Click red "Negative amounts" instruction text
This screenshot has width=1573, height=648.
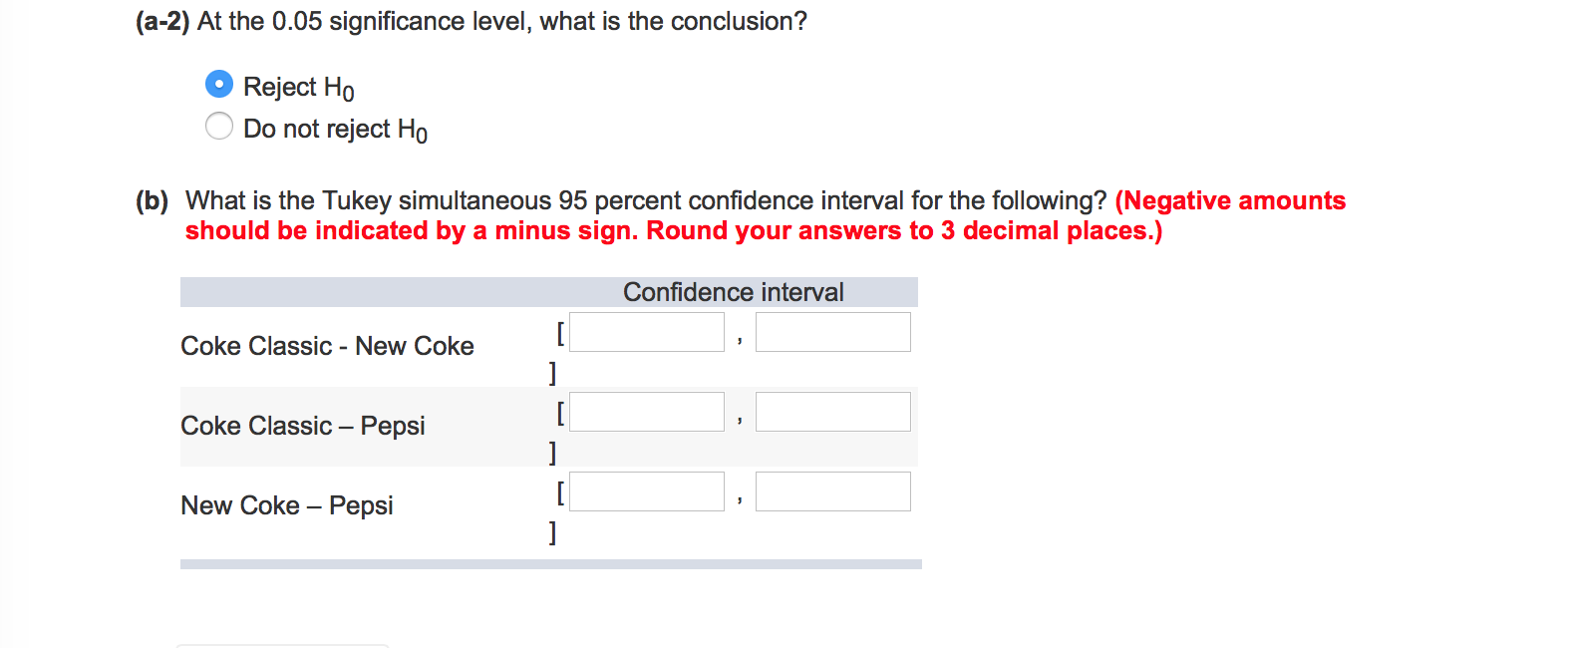1231,200
